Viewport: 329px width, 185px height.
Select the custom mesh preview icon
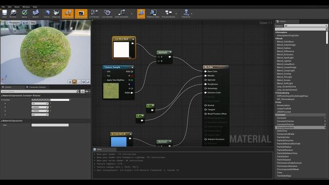88,82
